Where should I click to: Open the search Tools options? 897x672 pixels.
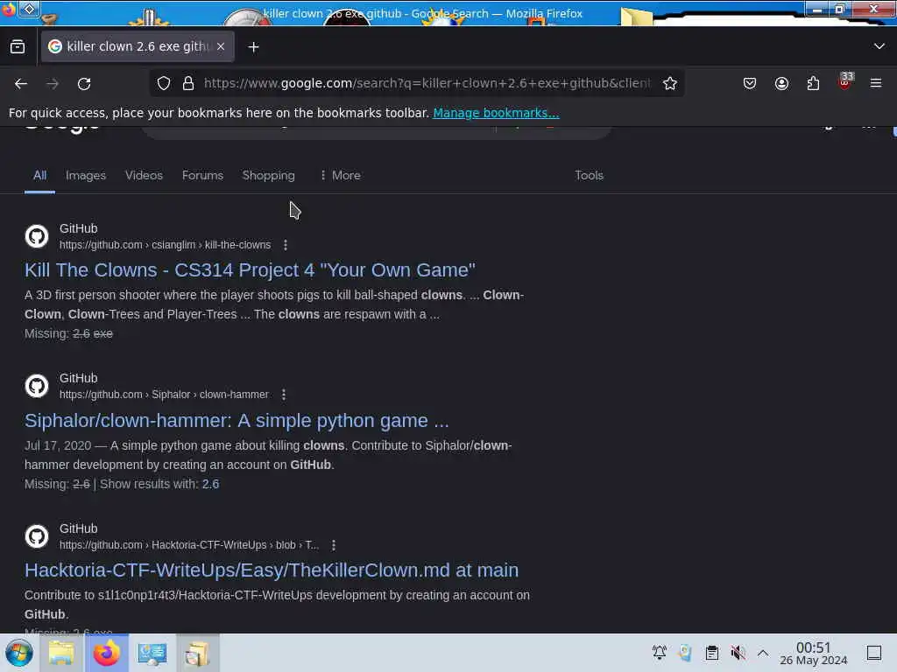click(589, 175)
